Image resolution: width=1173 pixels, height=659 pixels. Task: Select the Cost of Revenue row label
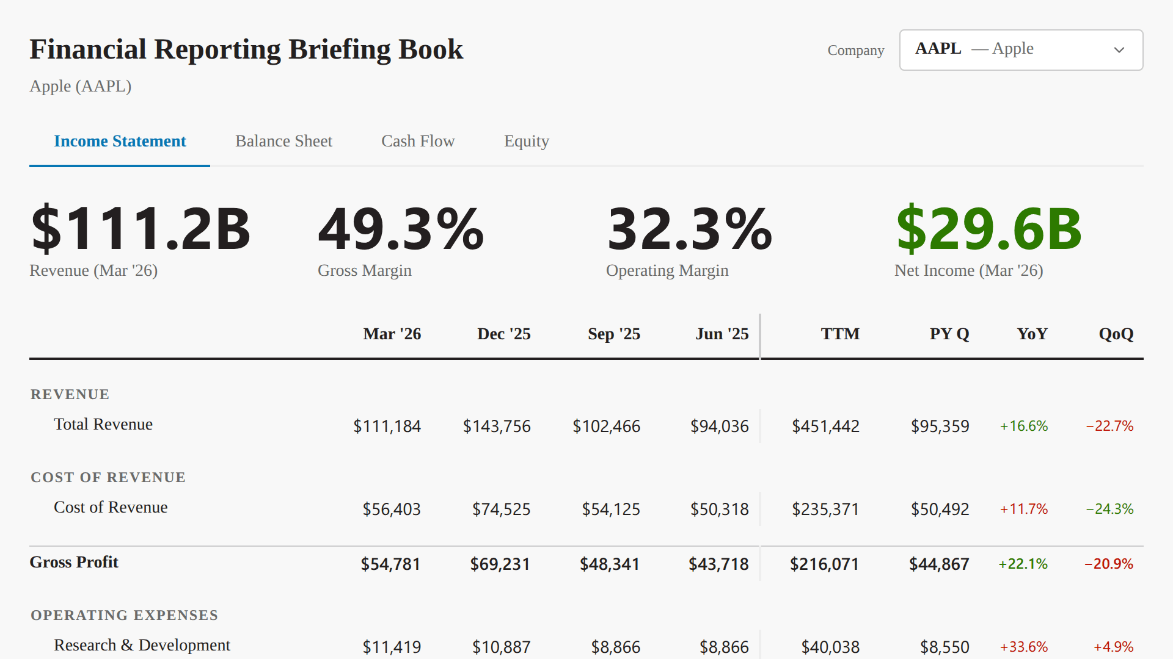click(111, 507)
